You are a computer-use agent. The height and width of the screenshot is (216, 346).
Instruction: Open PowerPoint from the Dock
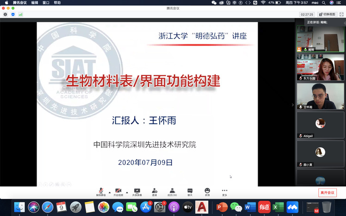click(x=222, y=207)
